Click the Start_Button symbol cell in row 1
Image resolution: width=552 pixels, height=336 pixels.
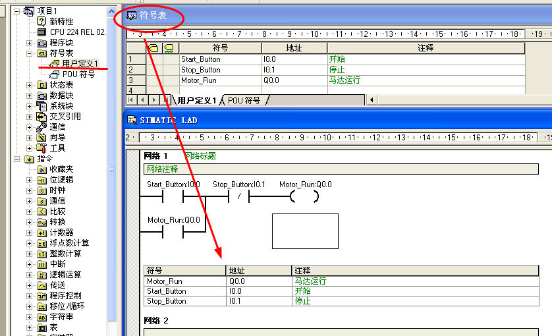coord(220,59)
